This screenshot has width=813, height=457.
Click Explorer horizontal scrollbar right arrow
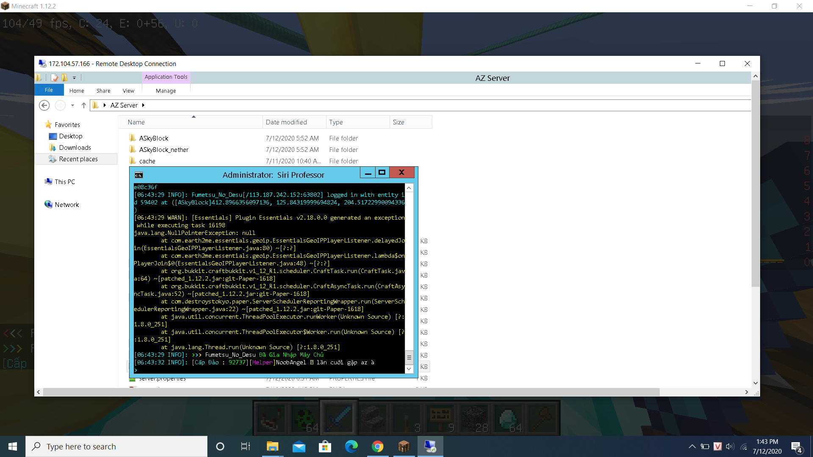[x=747, y=392]
